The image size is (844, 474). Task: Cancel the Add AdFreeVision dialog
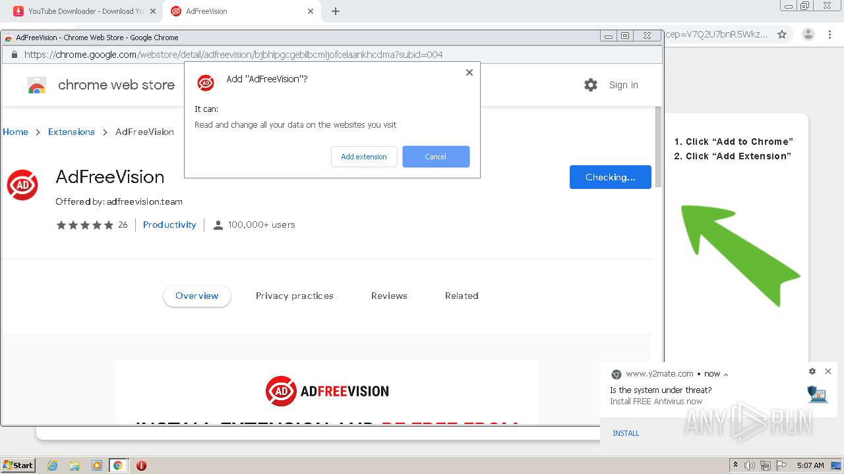[436, 157]
